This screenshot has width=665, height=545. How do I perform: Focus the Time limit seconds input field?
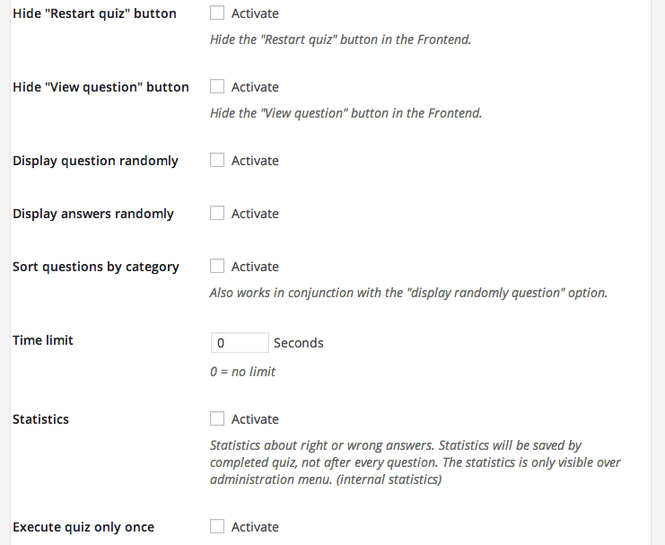(239, 343)
